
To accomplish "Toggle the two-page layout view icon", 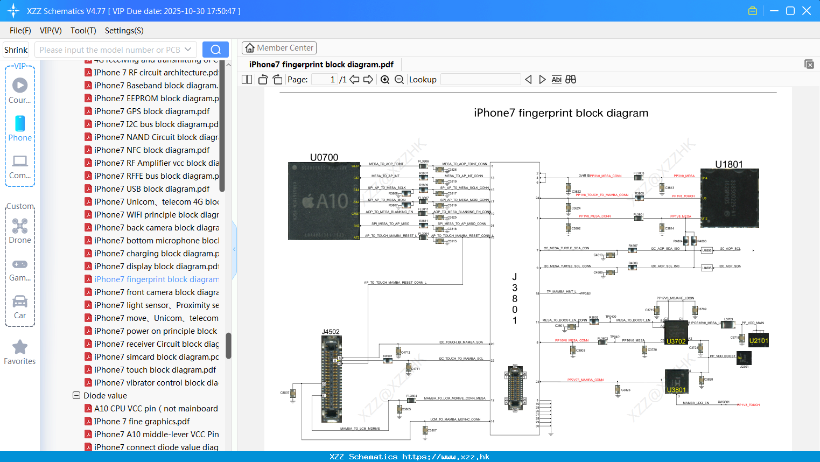I will [247, 80].
